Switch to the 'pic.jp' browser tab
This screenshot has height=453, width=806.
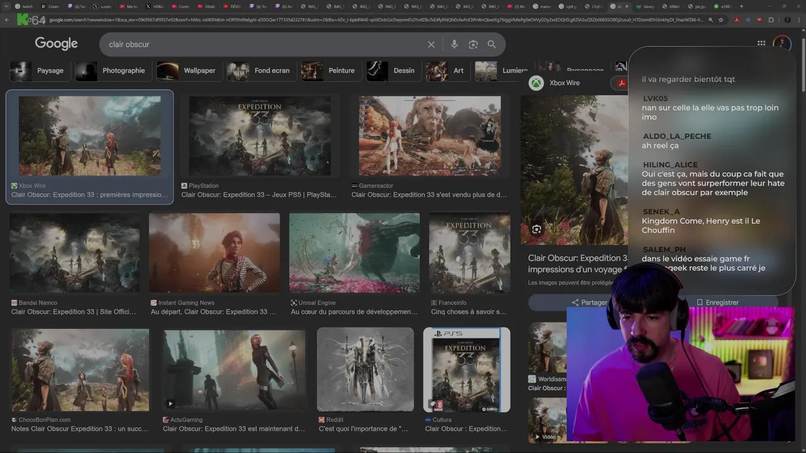[697, 6]
